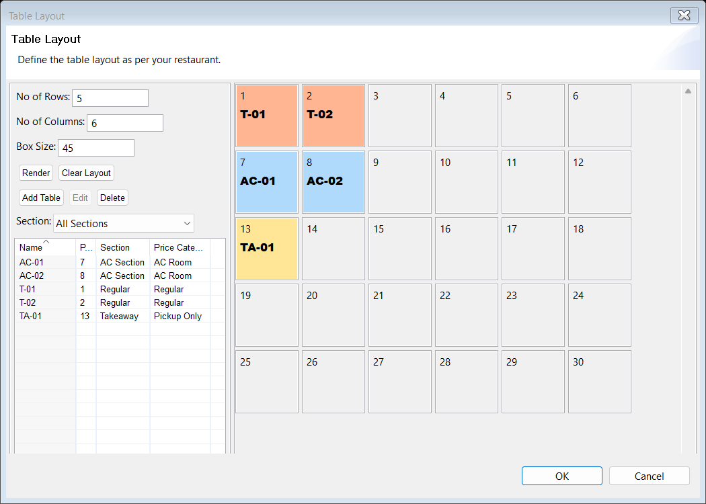Select the AC-01 row in the table list
The height and width of the screenshot is (504, 706).
(120, 262)
